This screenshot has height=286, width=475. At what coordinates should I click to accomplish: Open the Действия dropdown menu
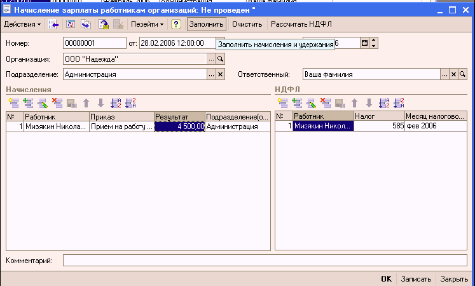22,24
